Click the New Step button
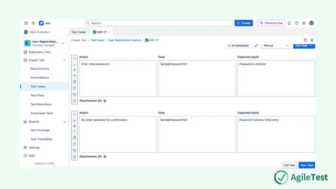This screenshot has height=189, width=336. (x=306, y=165)
